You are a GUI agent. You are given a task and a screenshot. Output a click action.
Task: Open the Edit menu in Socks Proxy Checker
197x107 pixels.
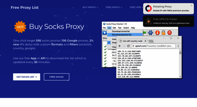coord(114,28)
